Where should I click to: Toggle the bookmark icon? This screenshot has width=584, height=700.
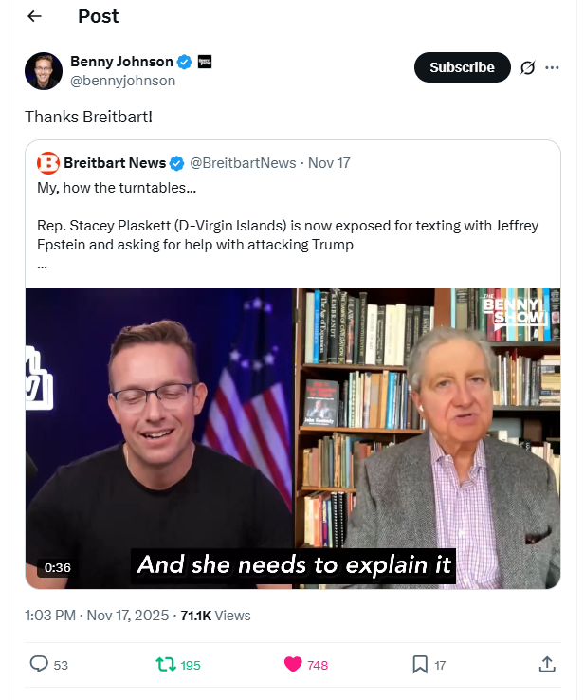coord(420,664)
